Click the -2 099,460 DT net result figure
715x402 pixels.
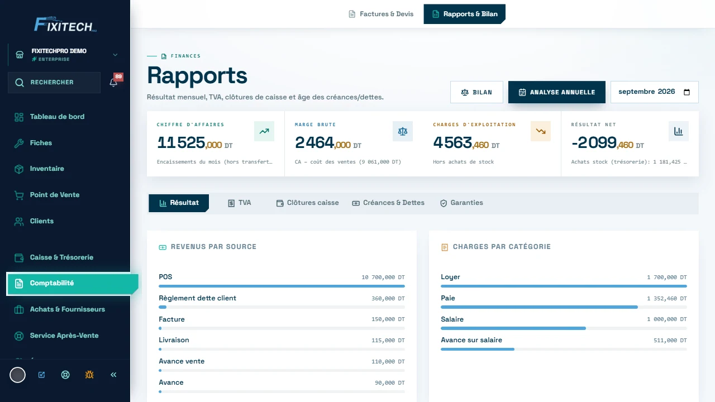pyautogui.click(x=607, y=143)
